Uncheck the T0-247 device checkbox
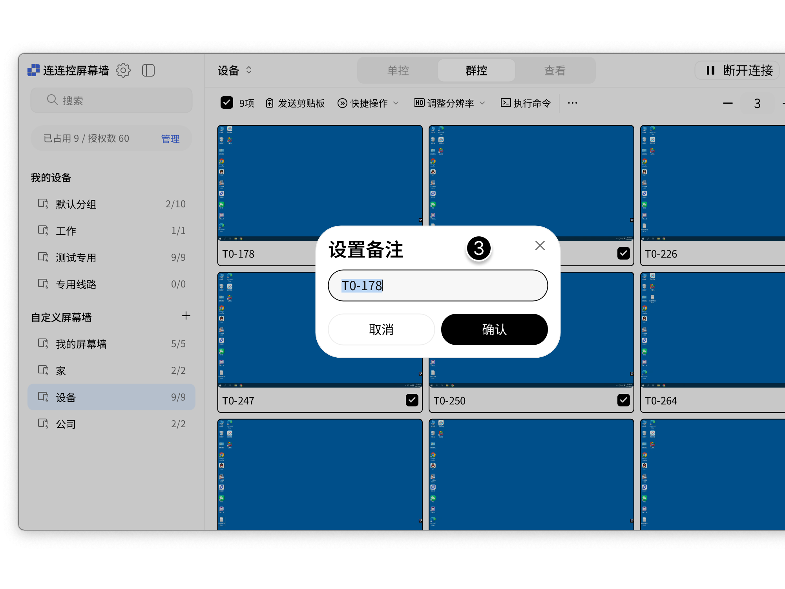Viewport: 785px width, 589px height. click(412, 400)
